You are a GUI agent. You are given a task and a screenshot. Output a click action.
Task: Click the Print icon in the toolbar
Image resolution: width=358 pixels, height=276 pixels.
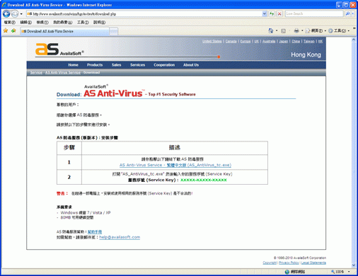coord(296,30)
